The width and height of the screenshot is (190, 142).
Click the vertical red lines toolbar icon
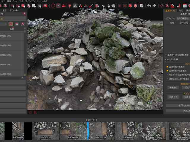click(120, 6)
